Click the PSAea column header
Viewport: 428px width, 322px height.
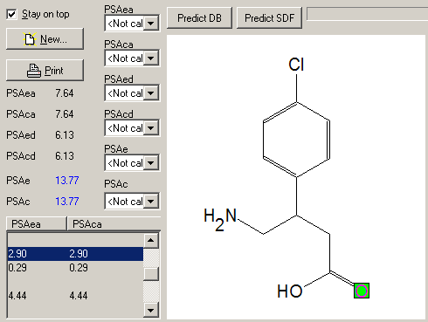pyautogui.click(x=37, y=224)
